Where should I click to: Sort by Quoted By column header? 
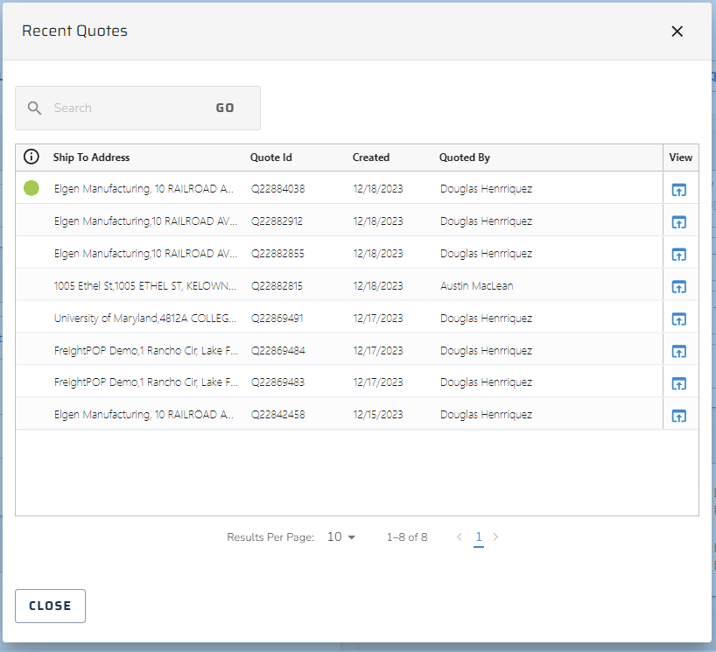(x=465, y=158)
